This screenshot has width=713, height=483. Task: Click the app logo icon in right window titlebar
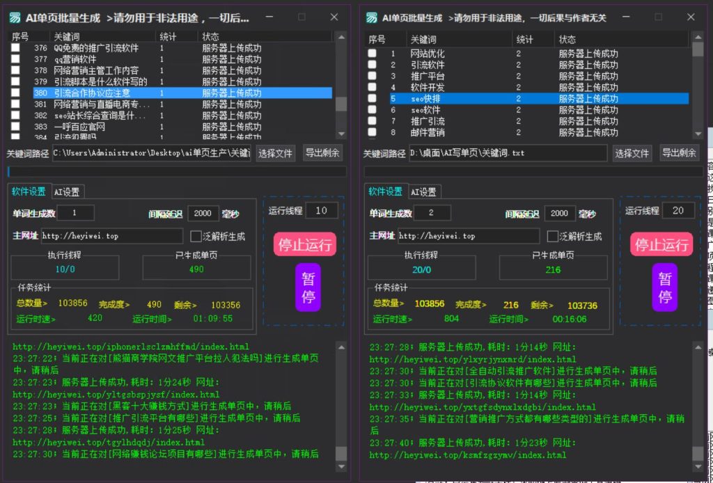(x=370, y=17)
